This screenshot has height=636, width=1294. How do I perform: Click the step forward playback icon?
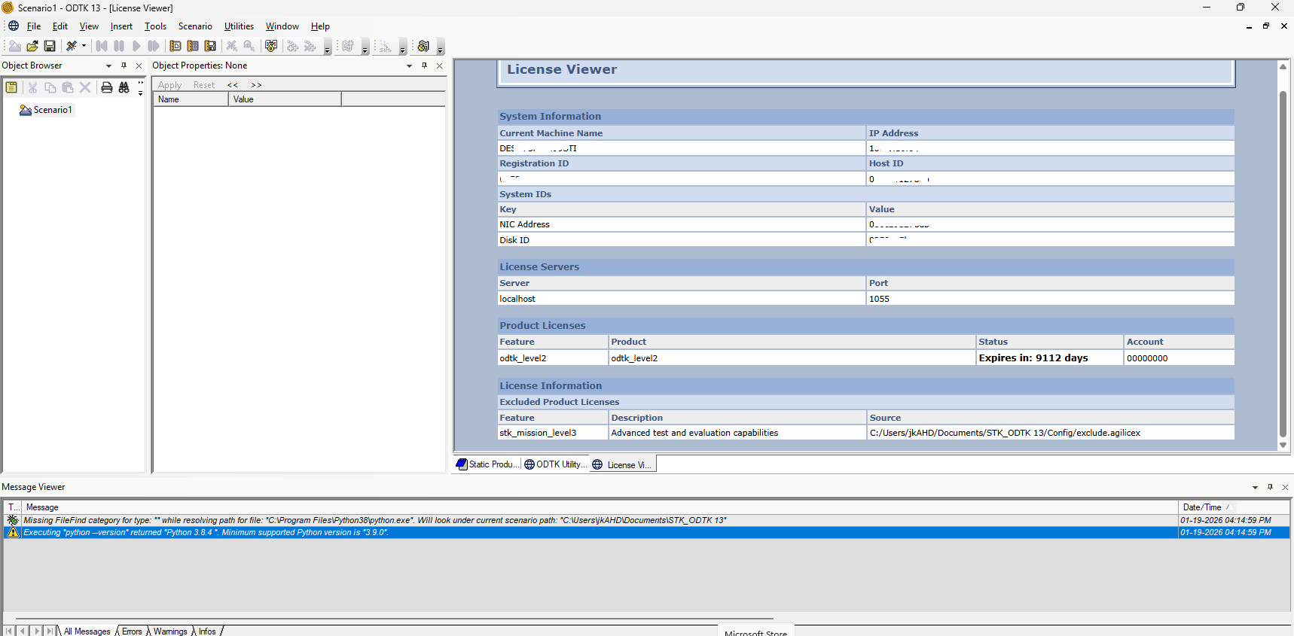[x=154, y=46]
